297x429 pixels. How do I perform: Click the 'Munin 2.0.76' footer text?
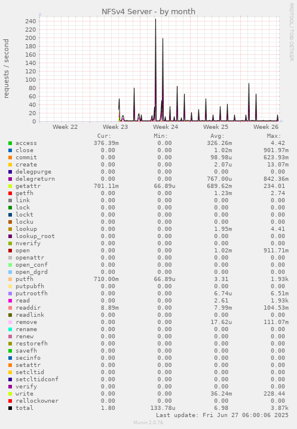coord(148,422)
